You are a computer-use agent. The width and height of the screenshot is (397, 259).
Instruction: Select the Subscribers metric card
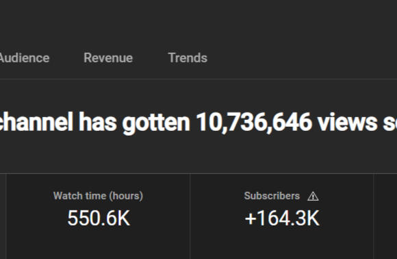282,217
